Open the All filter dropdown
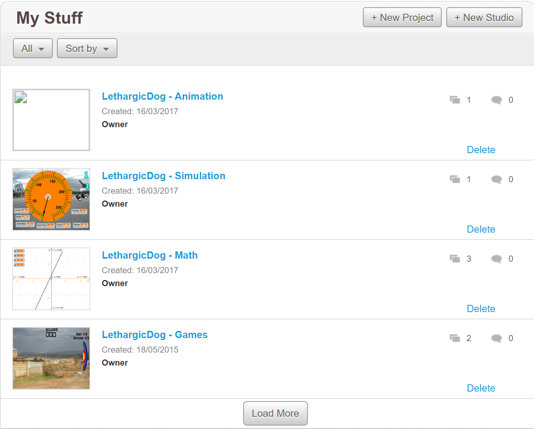 click(33, 49)
